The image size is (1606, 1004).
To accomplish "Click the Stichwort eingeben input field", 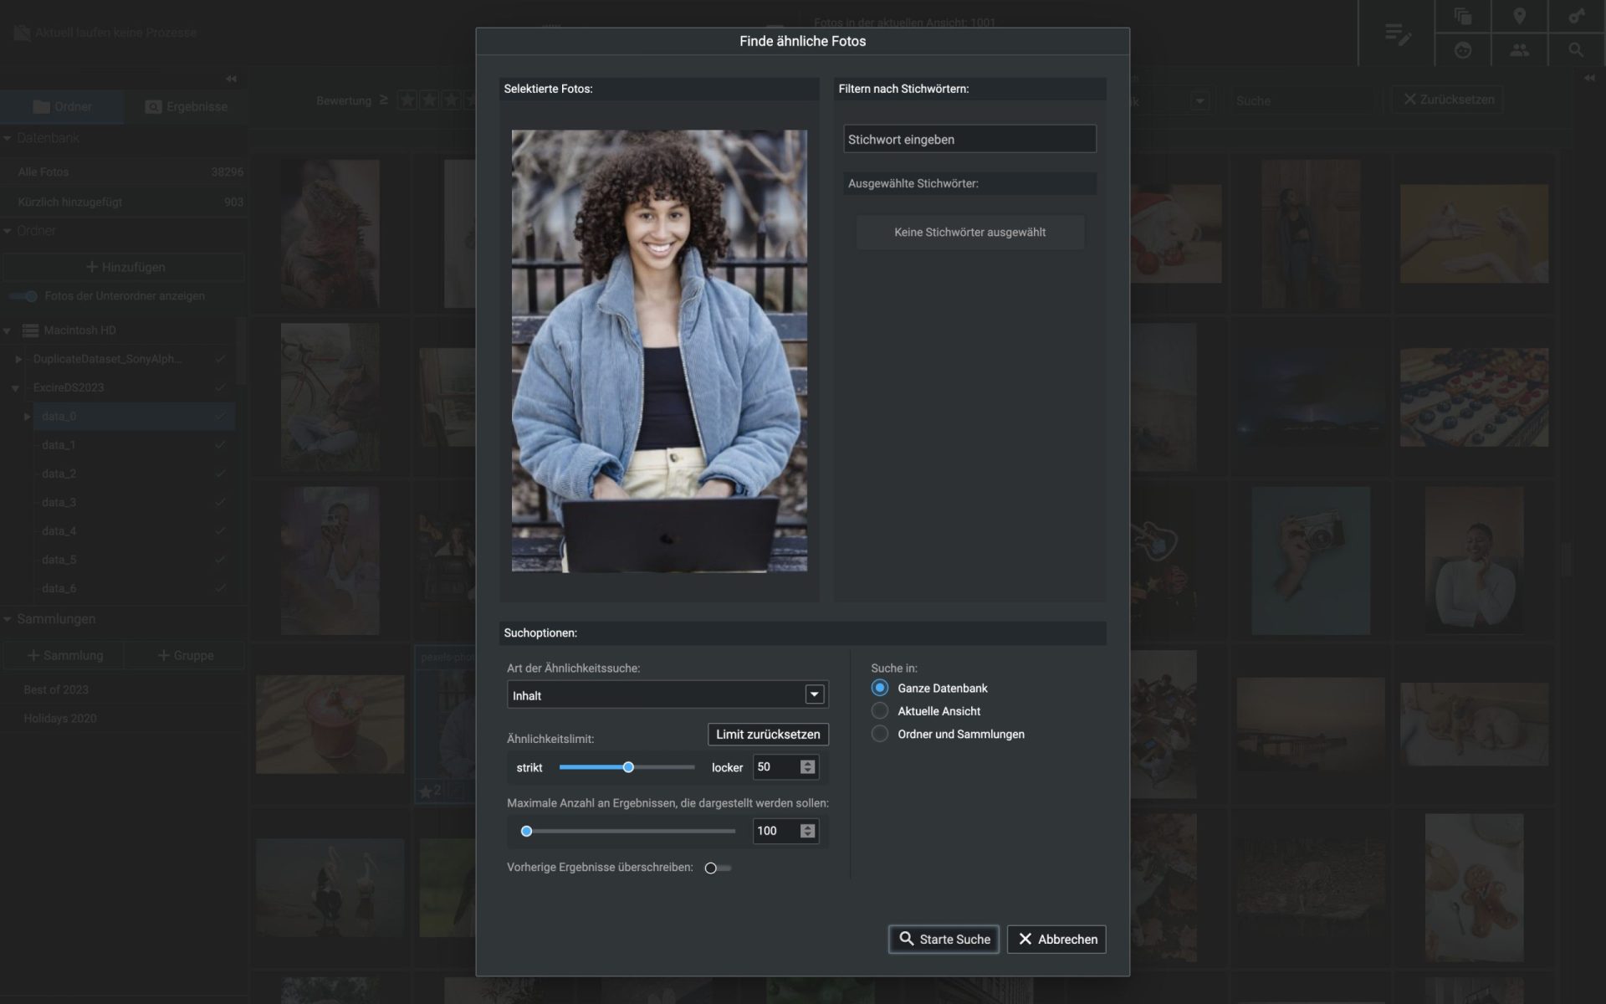I will (x=969, y=140).
